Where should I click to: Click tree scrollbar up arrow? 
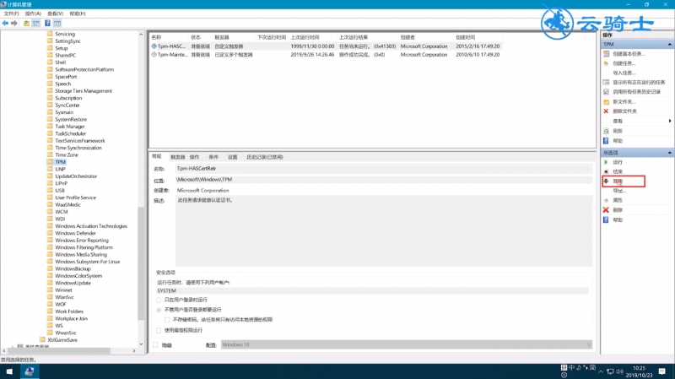pos(141,34)
